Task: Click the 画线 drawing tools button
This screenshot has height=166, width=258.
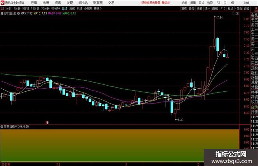Action: click(x=215, y=8)
